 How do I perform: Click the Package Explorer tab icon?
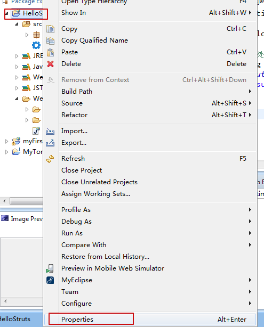5,2
